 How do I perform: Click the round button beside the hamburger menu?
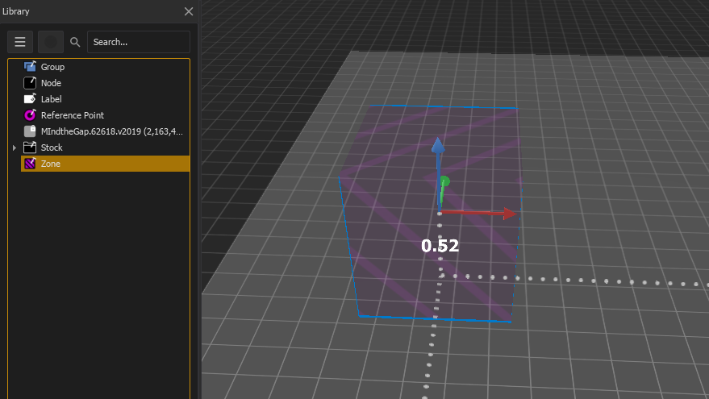point(51,42)
